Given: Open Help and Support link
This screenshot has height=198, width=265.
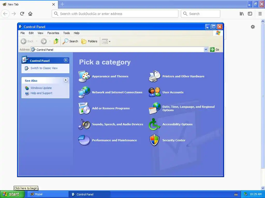Looking at the screenshot, I should click(x=41, y=93).
